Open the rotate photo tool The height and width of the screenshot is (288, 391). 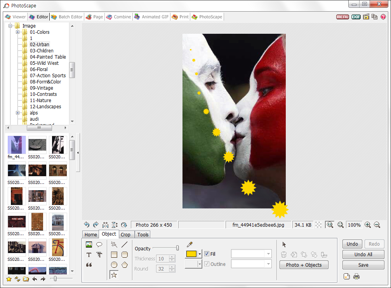point(124,225)
